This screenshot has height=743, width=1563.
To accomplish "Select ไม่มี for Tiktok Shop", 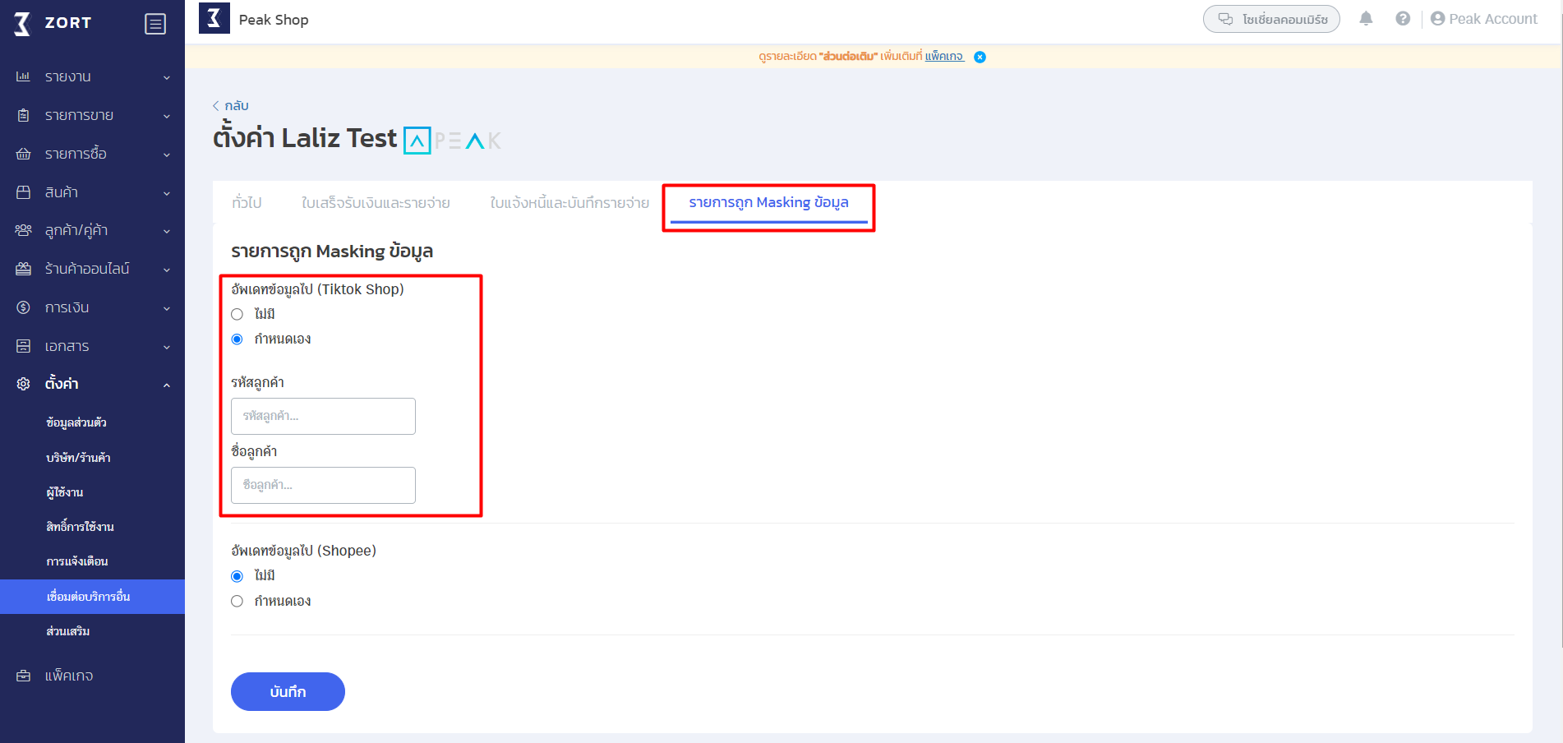I will 237,314.
